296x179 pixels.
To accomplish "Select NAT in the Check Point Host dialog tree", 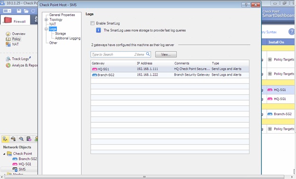I will pyautogui.click(x=53, y=24).
